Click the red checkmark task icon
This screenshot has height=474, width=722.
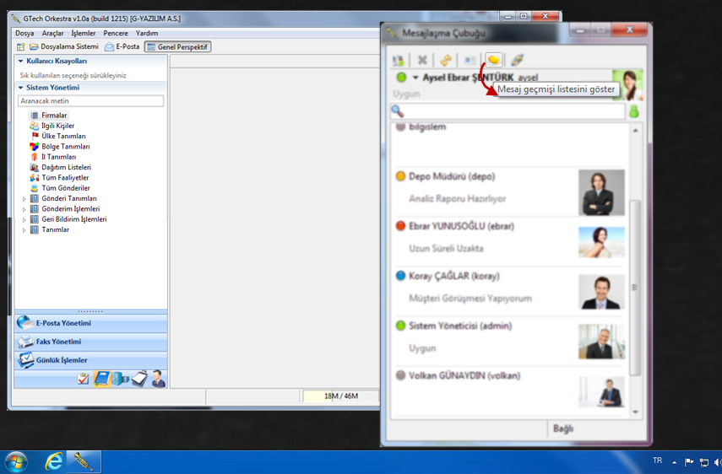pyautogui.click(x=83, y=380)
